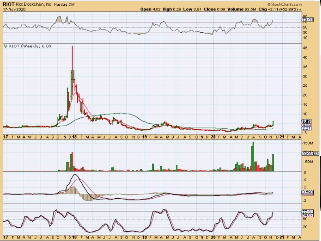Click the Low 3.81 value in header
321x241 pixels.
192,9
